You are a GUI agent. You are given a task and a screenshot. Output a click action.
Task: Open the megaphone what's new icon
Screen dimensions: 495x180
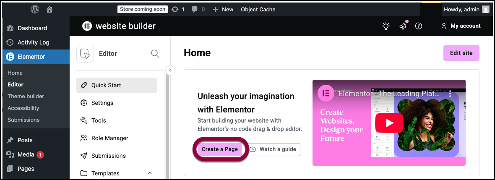click(403, 26)
